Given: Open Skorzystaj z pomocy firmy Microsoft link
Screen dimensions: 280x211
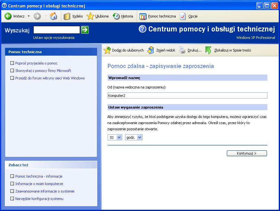Looking at the screenshot, I should coord(43,71).
